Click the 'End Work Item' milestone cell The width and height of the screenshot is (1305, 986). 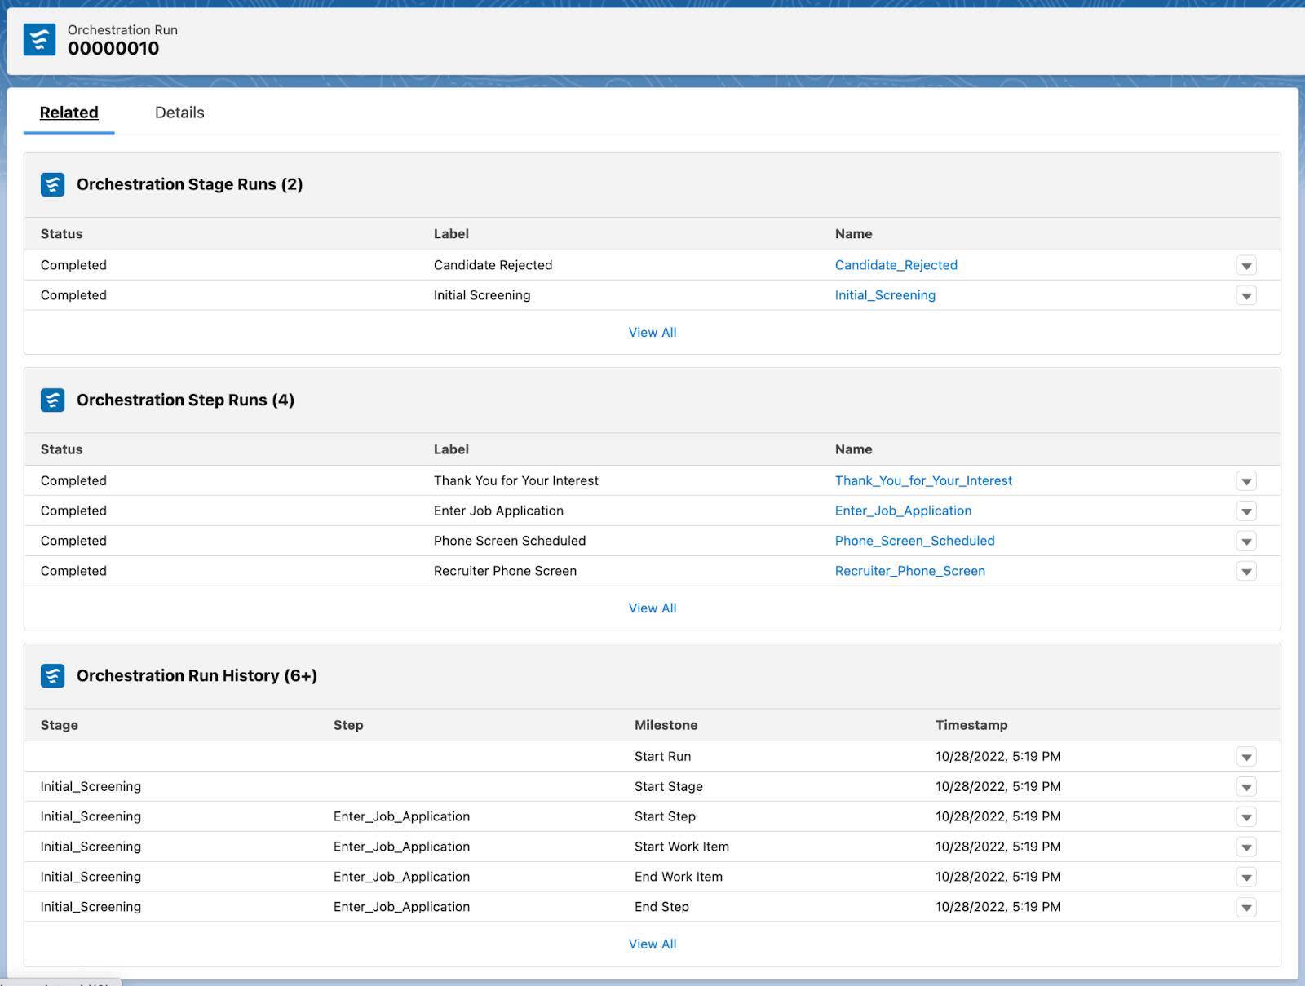[x=679, y=877]
